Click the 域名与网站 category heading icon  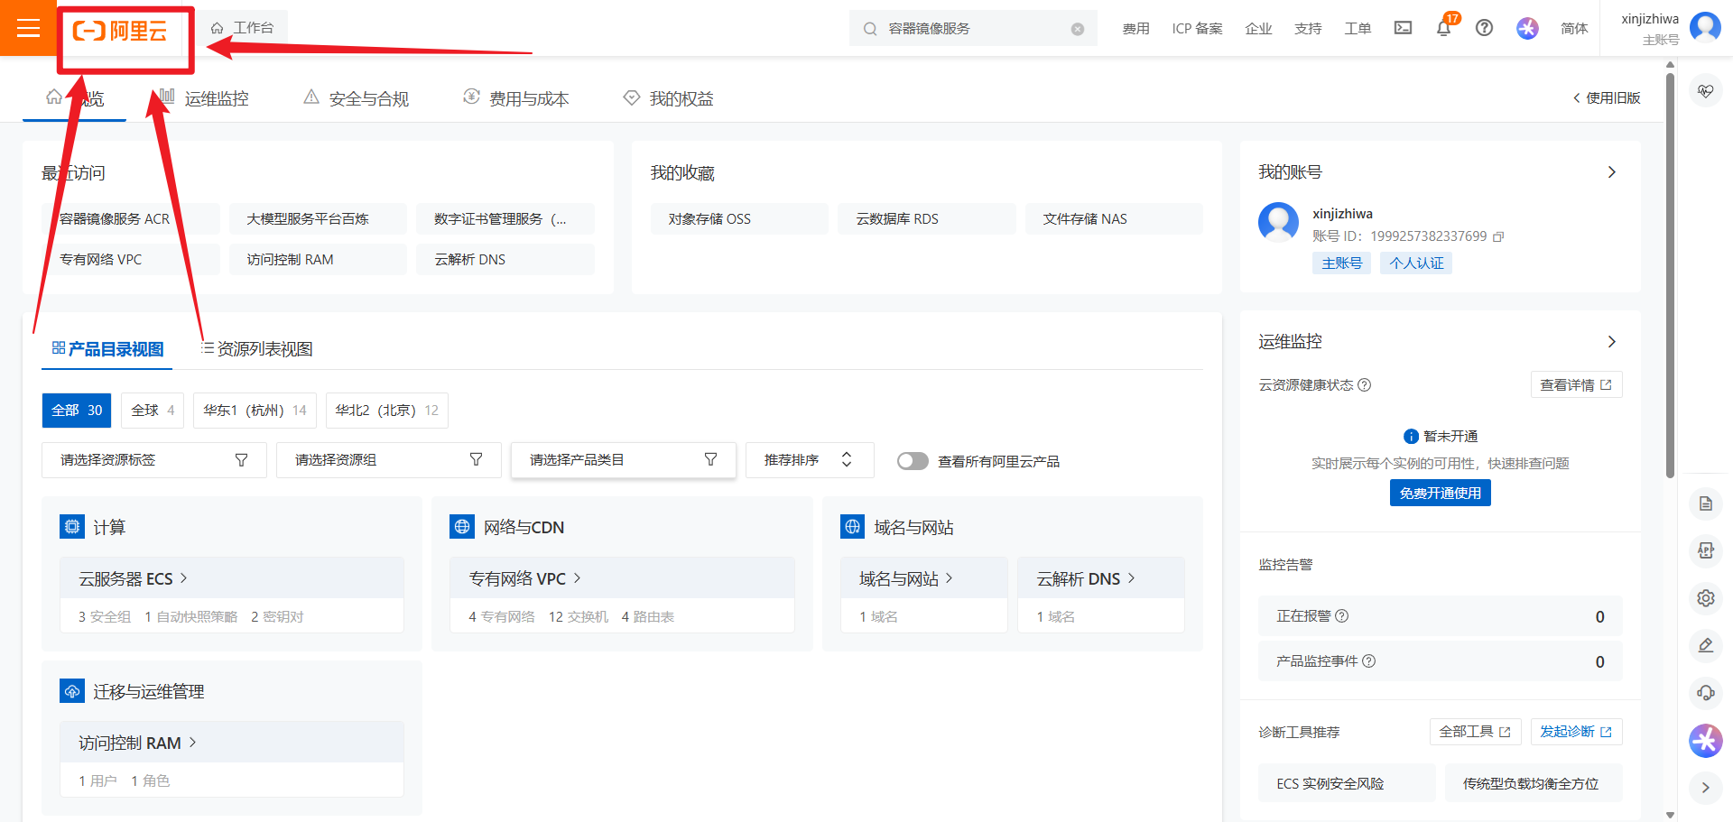pyautogui.click(x=853, y=526)
